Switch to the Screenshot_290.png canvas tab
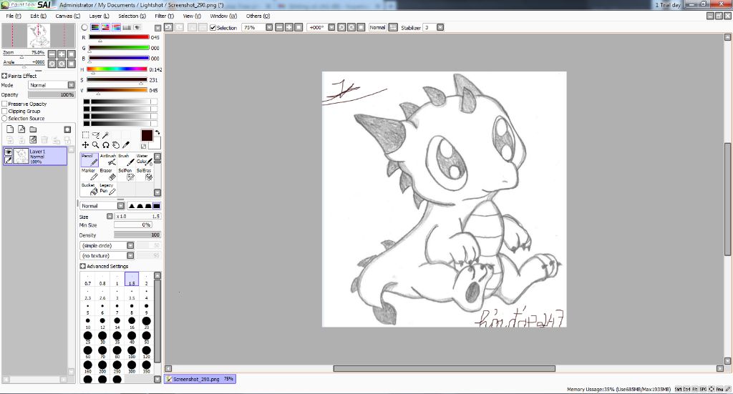This screenshot has height=394, width=733. coord(200,379)
